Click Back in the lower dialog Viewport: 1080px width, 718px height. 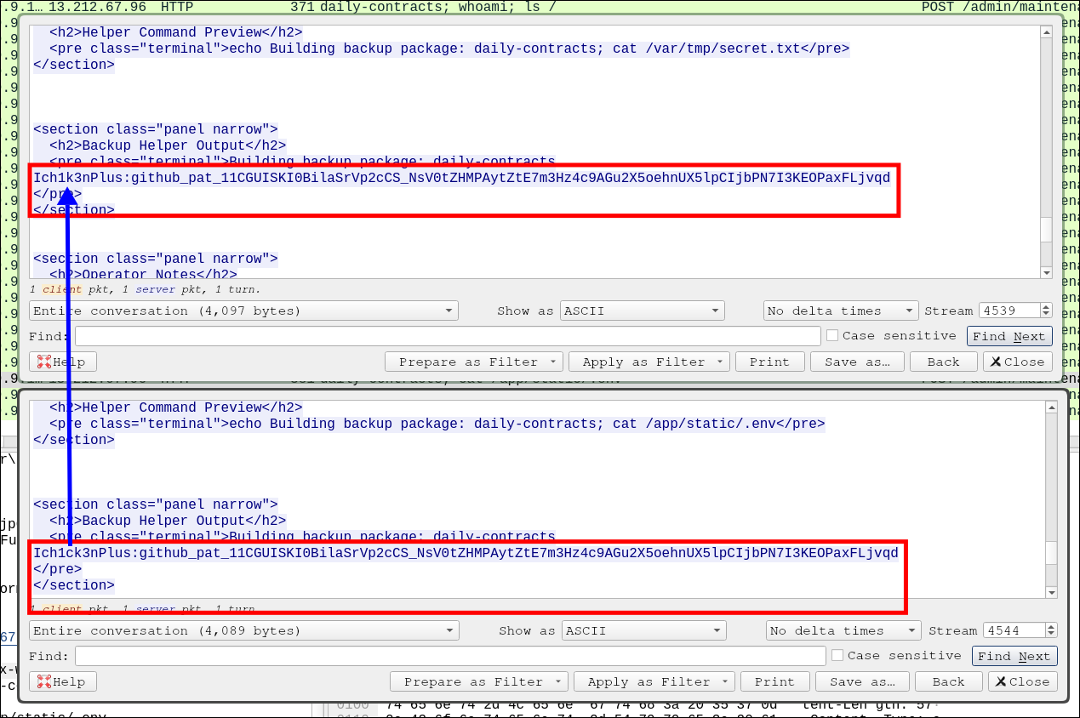(x=948, y=681)
